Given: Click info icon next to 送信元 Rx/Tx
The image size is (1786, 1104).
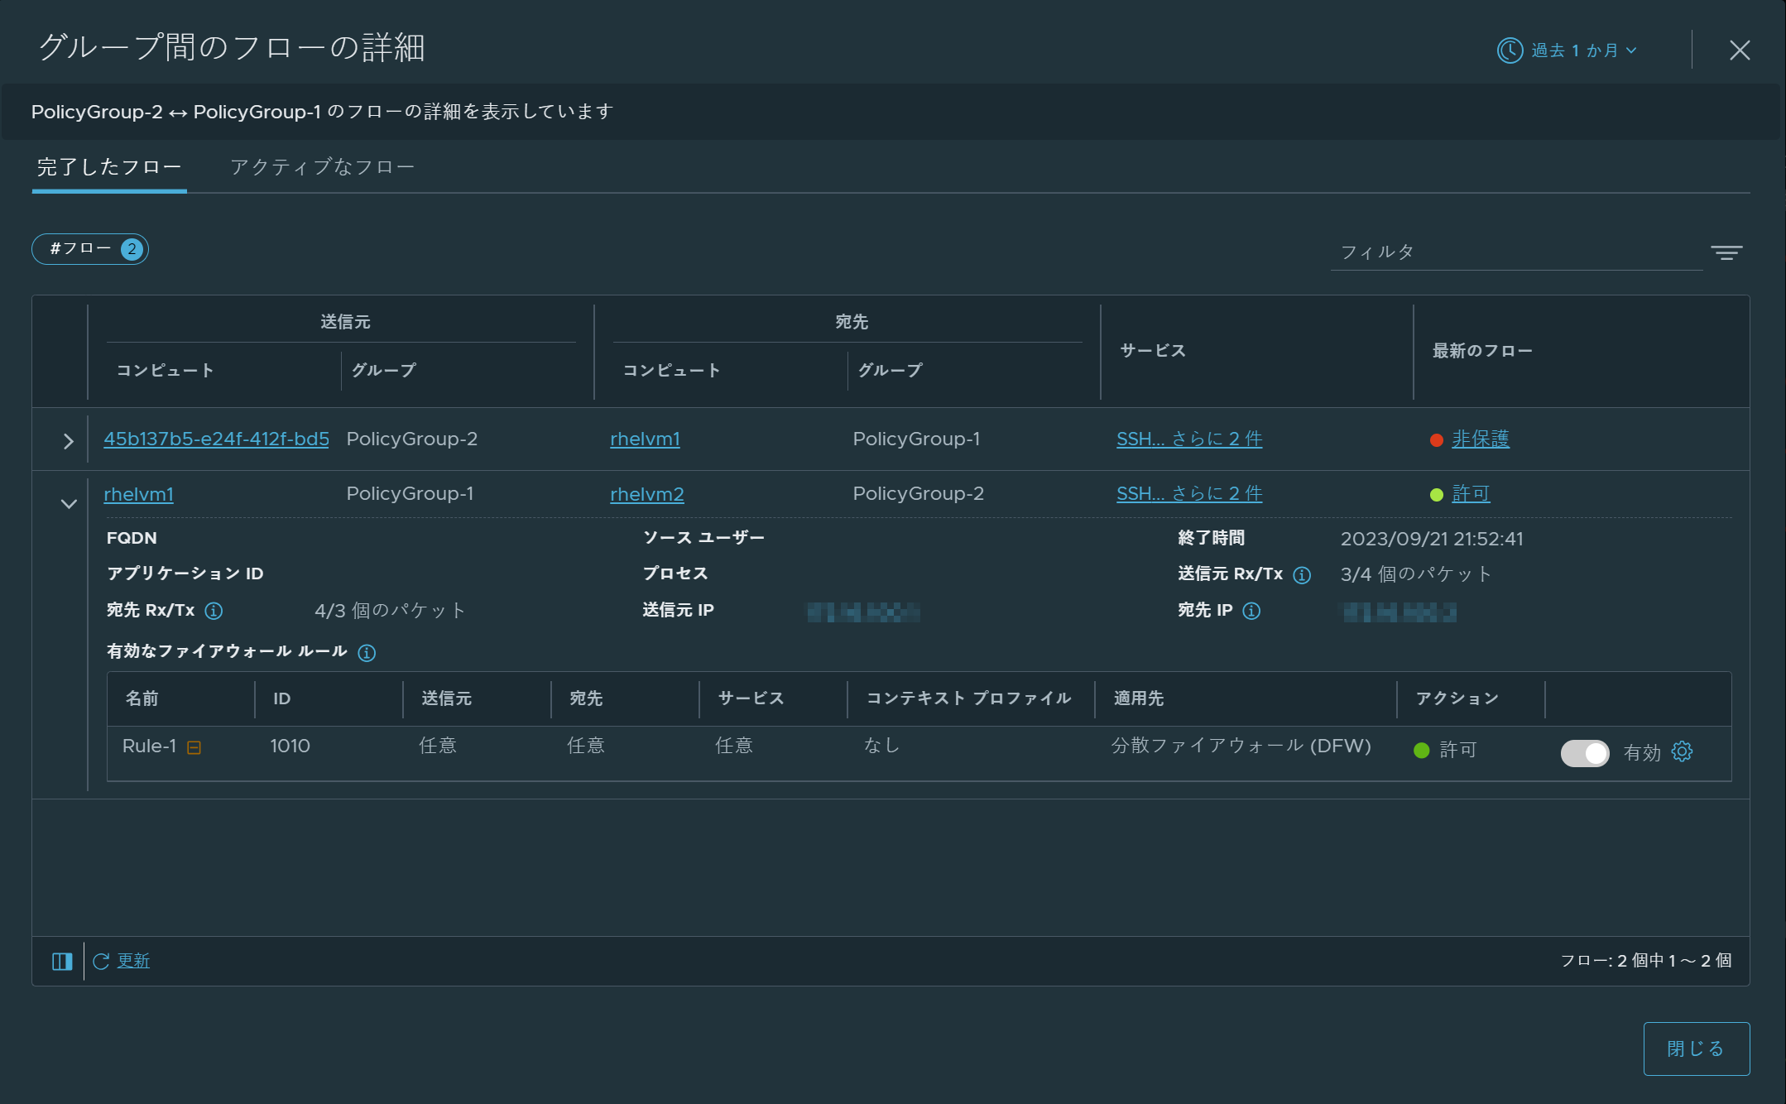Looking at the screenshot, I should (x=1302, y=574).
